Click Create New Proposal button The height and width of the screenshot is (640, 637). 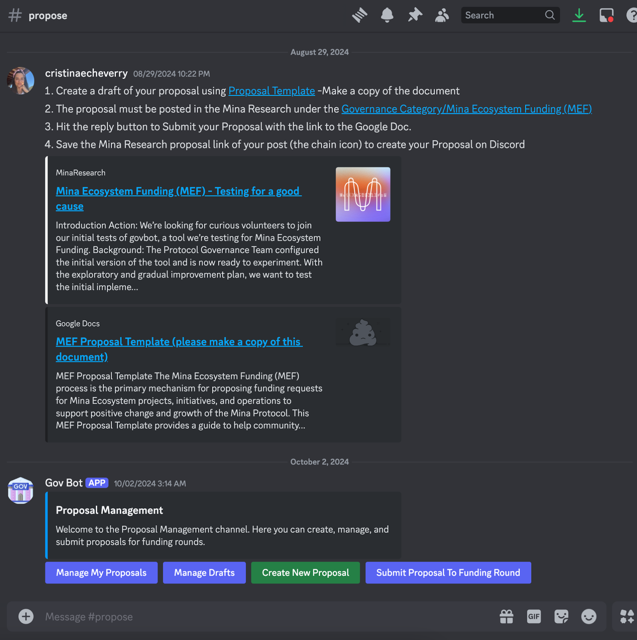[305, 573]
